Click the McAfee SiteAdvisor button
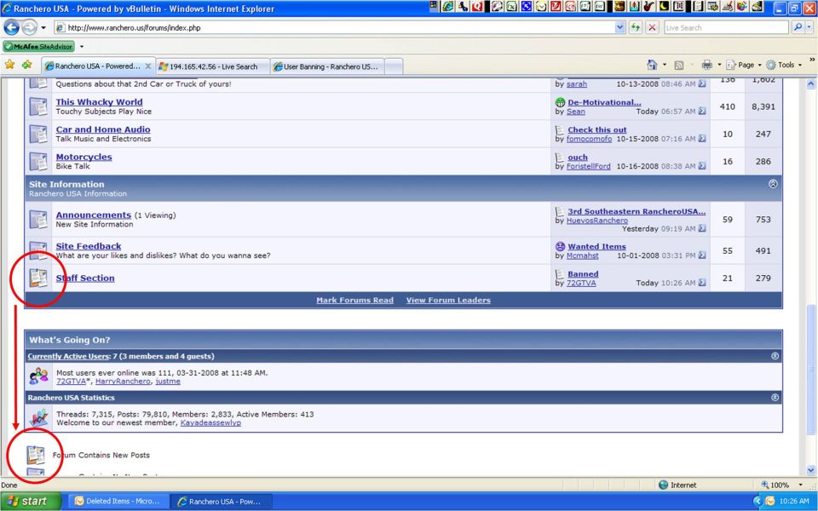818x511 pixels. click(x=38, y=46)
